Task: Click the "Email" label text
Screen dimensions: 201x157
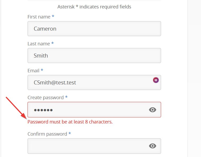Action: (x=33, y=70)
